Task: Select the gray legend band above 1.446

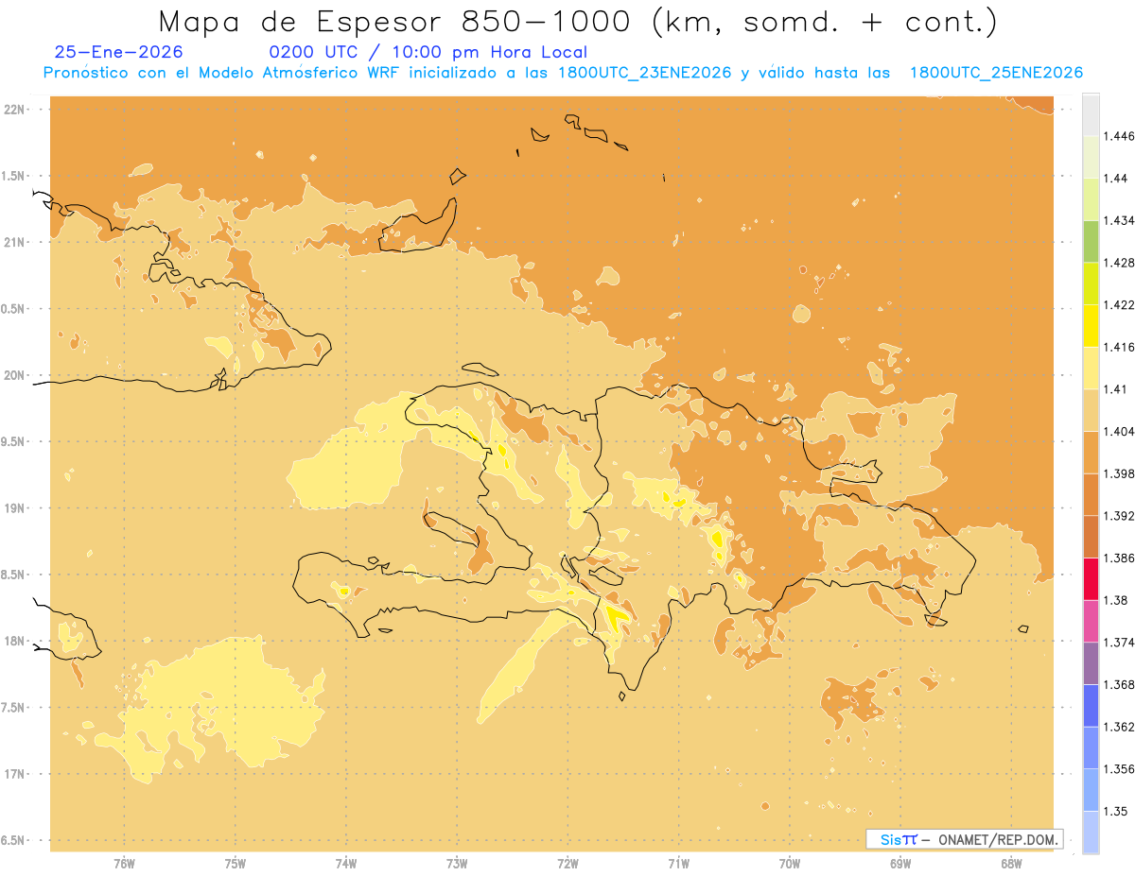Action: 1091,114
